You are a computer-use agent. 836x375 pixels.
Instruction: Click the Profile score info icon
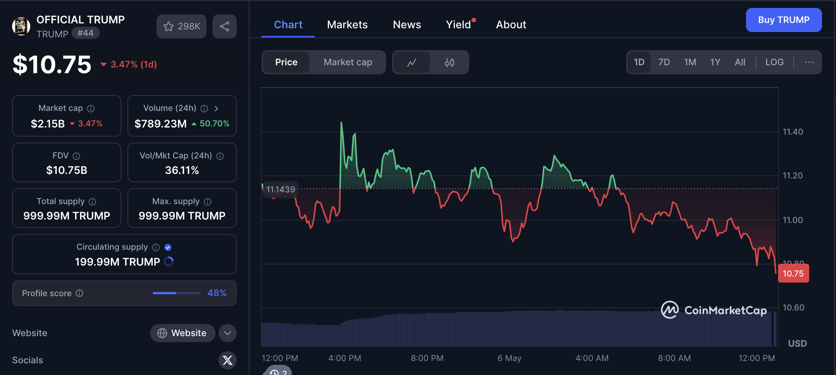point(79,293)
